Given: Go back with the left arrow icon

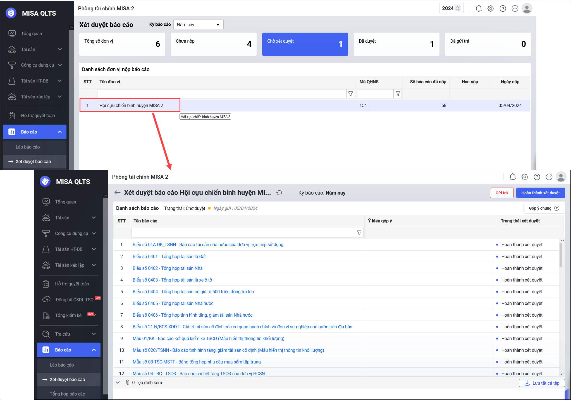Looking at the screenshot, I should [118, 193].
